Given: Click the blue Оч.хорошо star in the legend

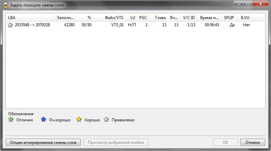Looking at the screenshot, I should [x=43, y=119].
